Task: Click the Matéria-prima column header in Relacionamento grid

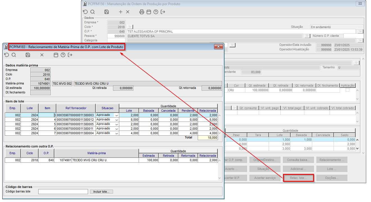Action: (x=96, y=153)
